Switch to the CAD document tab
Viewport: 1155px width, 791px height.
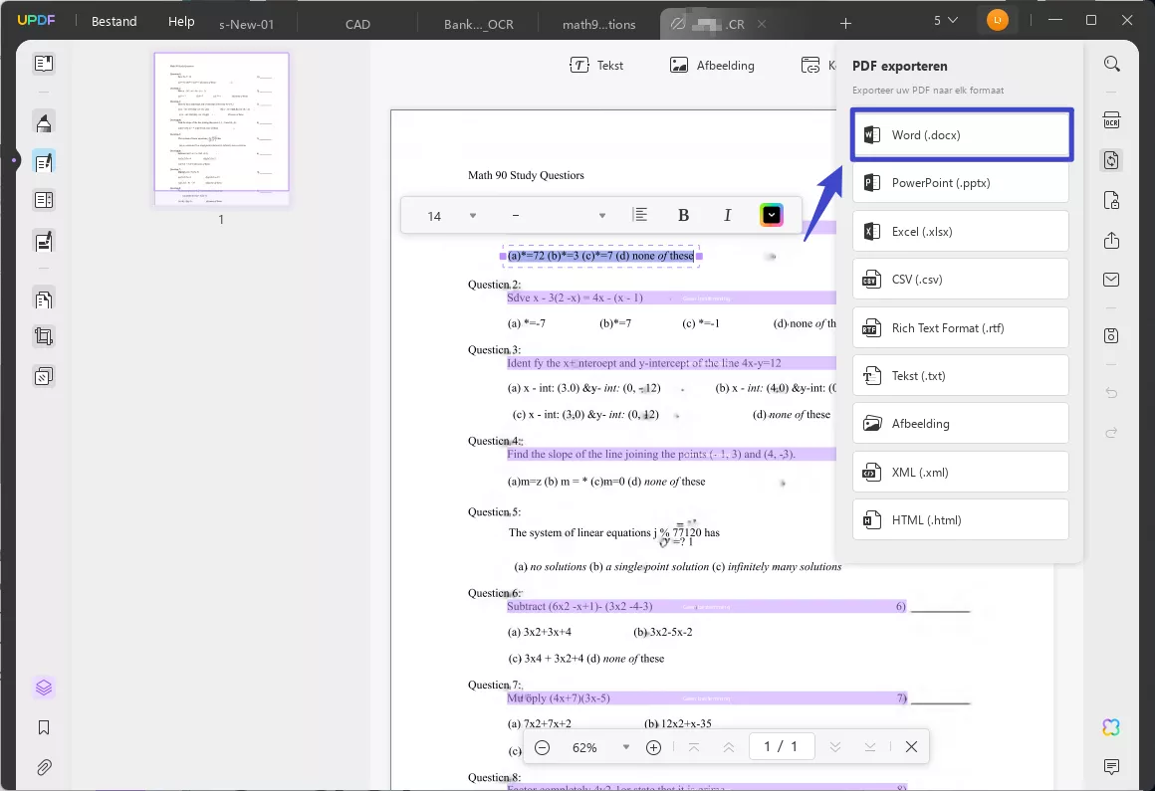click(x=357, y=23)
